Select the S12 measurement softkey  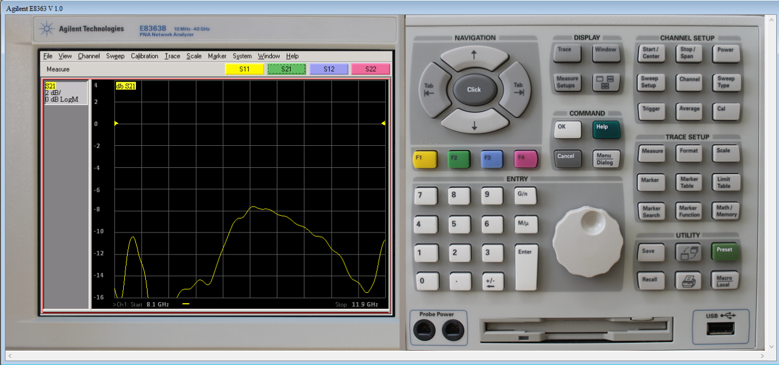pyautogui.click(x=329, y=69)
